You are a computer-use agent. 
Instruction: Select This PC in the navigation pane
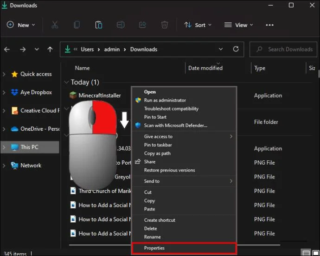pos(30,147)
